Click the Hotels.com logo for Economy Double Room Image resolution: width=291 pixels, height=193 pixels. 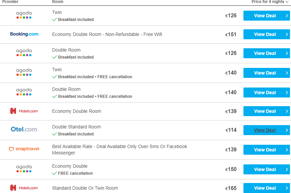[x=24, y=111]
